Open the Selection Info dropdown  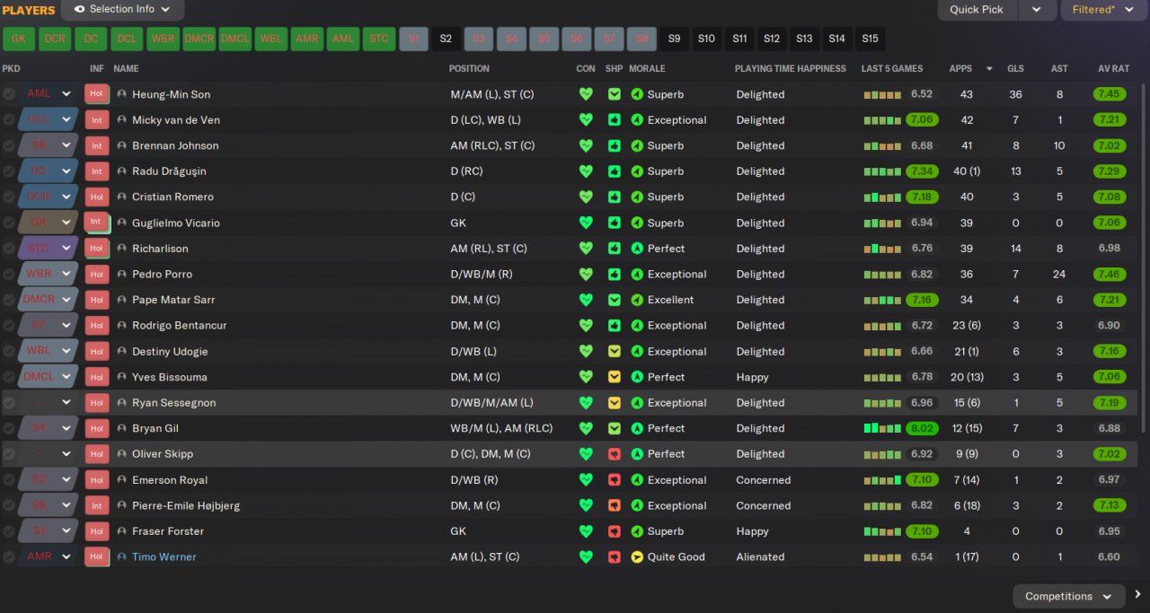click(123, 10)
